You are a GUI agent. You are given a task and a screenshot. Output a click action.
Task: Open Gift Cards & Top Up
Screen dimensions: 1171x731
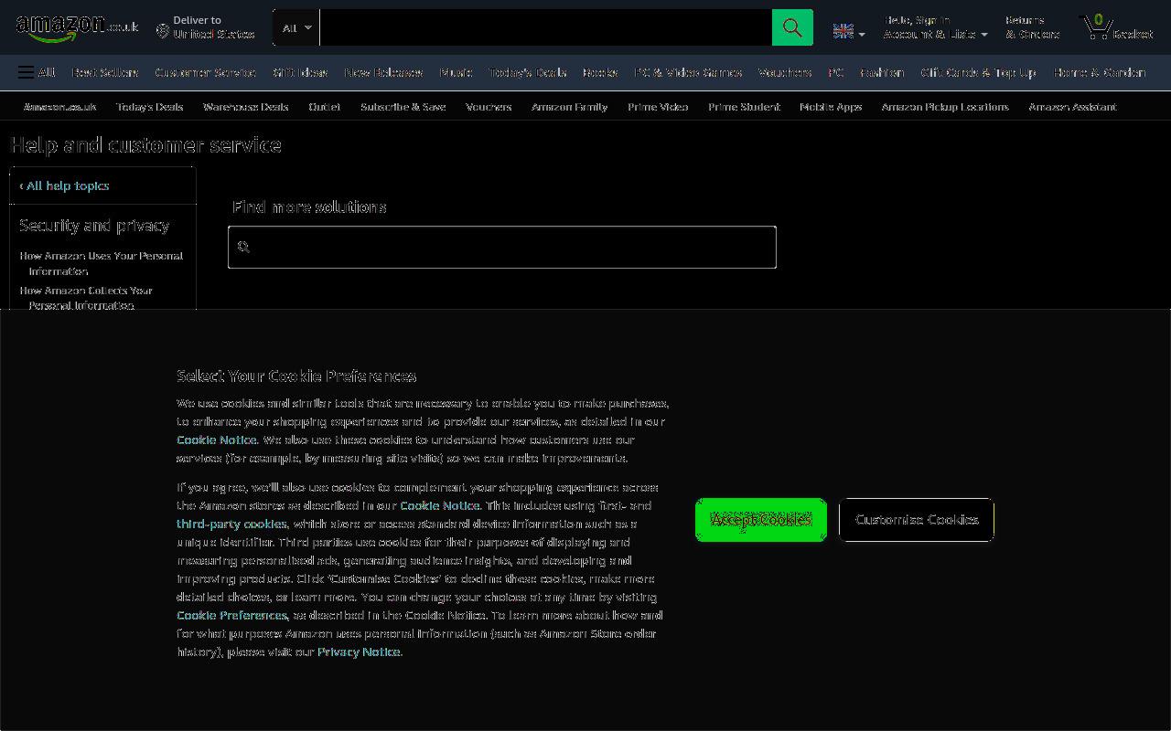click(x=978, y=72)
